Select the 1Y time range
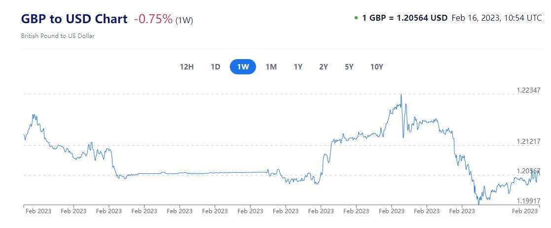 298,66
